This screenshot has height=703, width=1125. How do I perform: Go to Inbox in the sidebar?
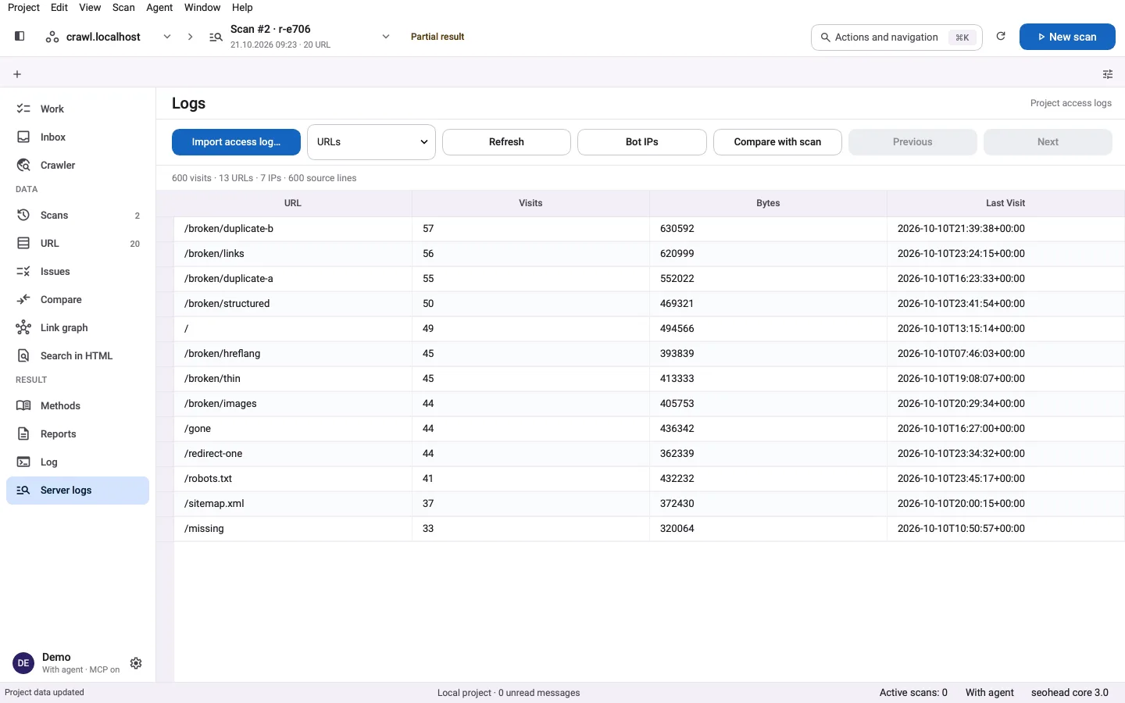tap(77, 137)
